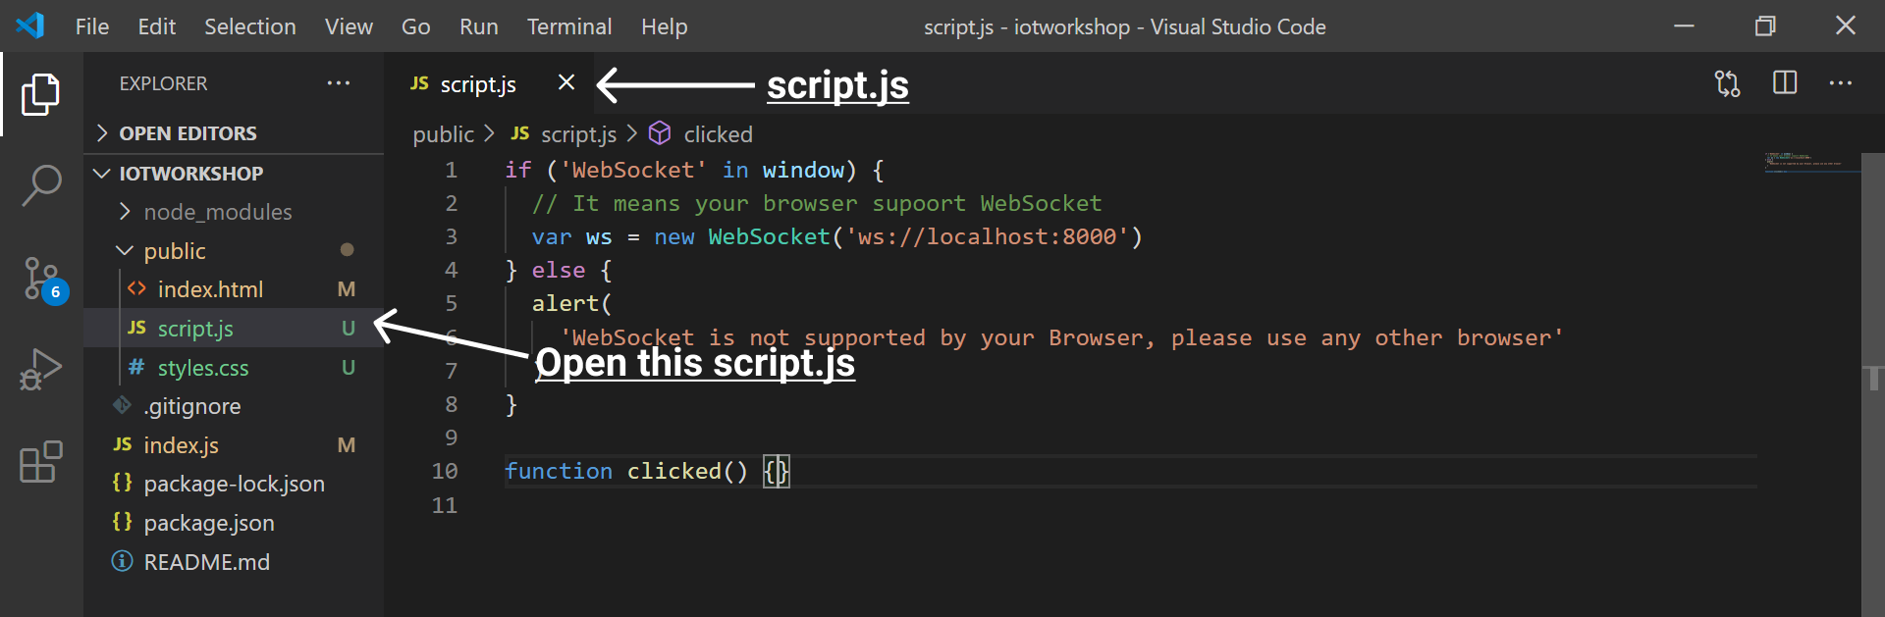
Task: Open the File menu
Action: click(x=92, y=26)
